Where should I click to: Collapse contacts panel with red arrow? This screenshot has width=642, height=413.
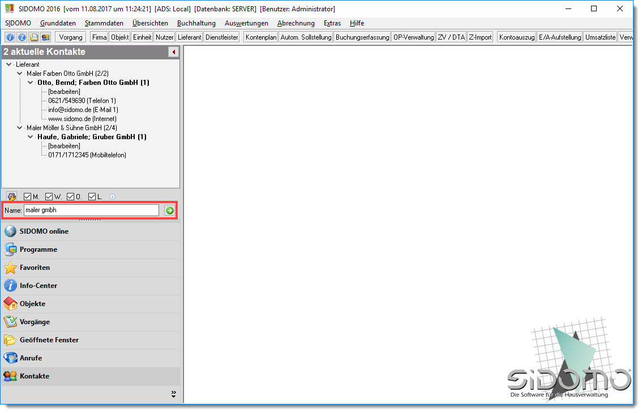coord(174,52)
